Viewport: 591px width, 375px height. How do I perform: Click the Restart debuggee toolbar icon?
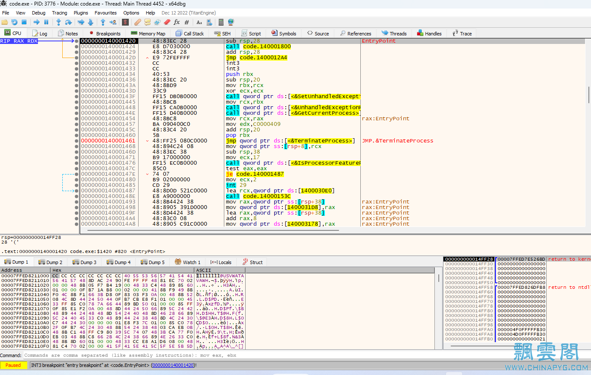click(14, 22)
